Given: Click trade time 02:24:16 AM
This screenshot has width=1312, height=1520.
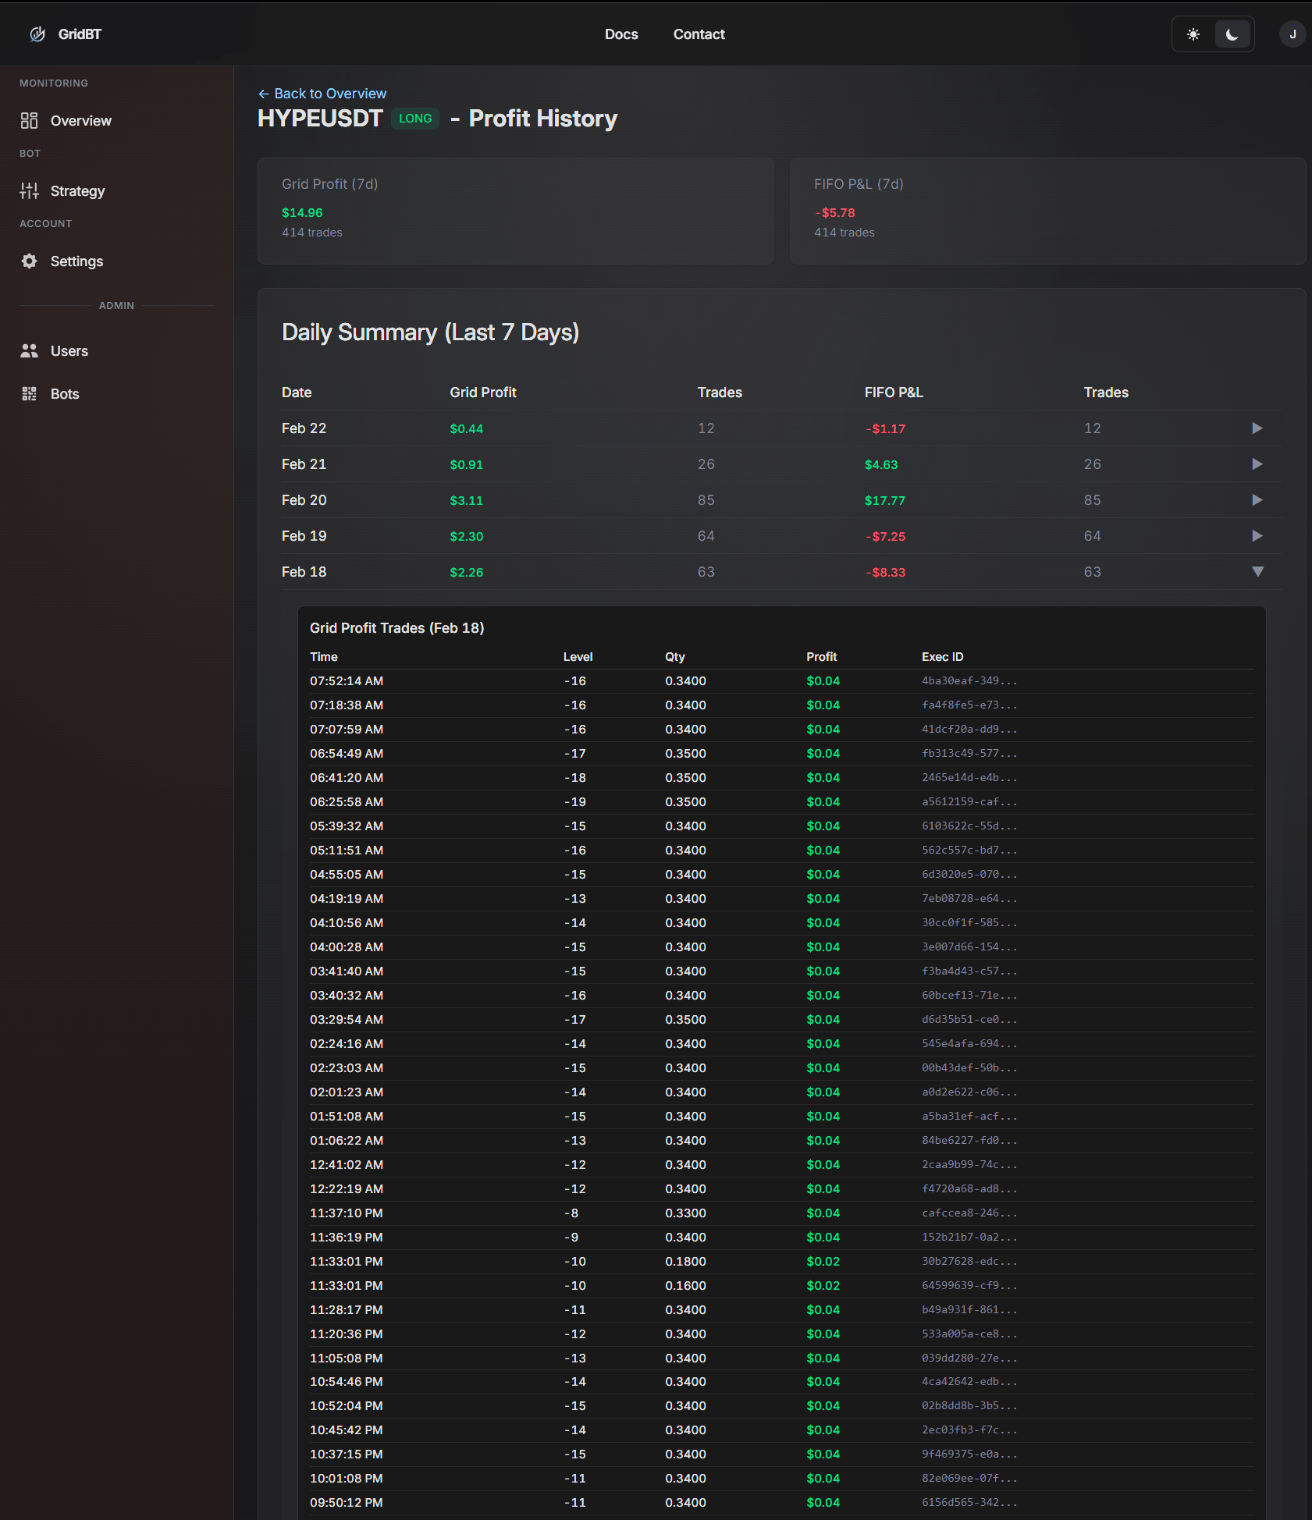Looking at the screenshot, I should point(347,1043).
